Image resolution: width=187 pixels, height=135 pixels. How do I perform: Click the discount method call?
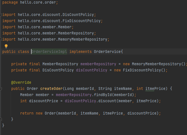point(107,101)
